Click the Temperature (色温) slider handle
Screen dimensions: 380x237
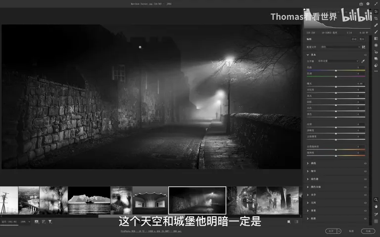coord(336,71)
